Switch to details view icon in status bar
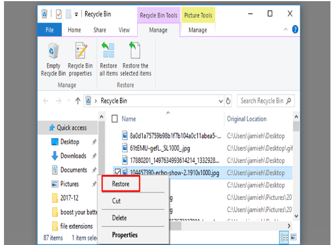Viewport: 335px width, 245px height. 284,238
